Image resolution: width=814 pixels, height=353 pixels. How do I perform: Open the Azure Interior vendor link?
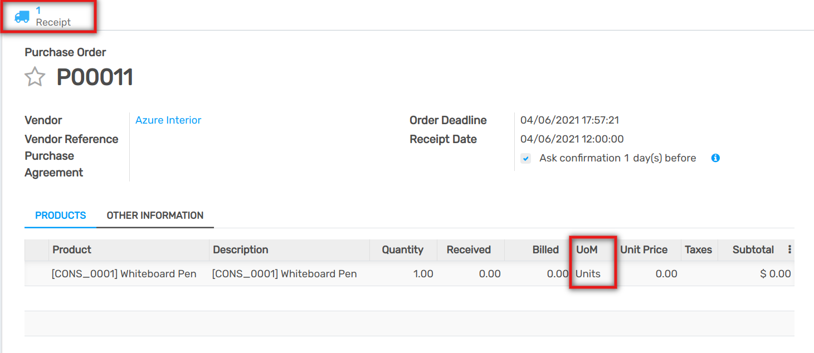pyautogui.click(x=168, y=120)
